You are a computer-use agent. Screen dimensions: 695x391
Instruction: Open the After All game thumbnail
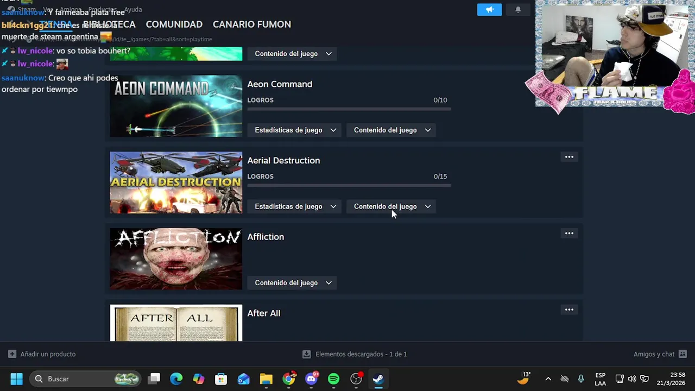[x=176, y=323]
